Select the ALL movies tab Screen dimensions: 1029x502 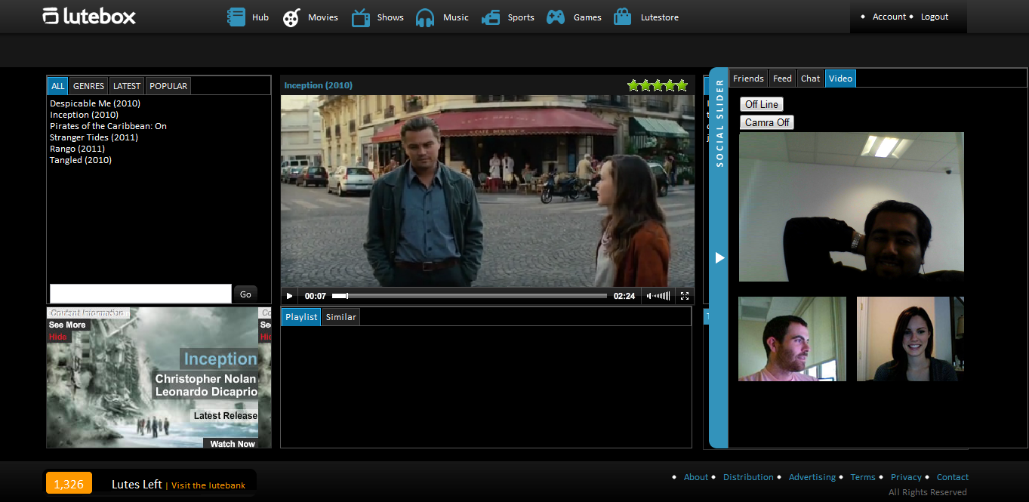58,86
